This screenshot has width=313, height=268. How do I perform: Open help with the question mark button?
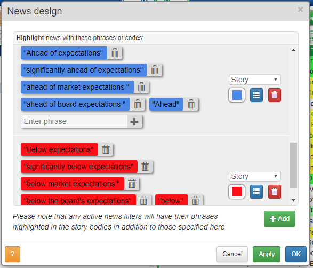tap(12, 254)
